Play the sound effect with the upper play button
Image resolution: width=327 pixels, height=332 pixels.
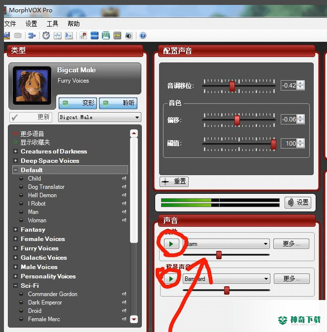coord(171,244)
